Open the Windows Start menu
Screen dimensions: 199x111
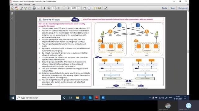[x=12, y=98]
